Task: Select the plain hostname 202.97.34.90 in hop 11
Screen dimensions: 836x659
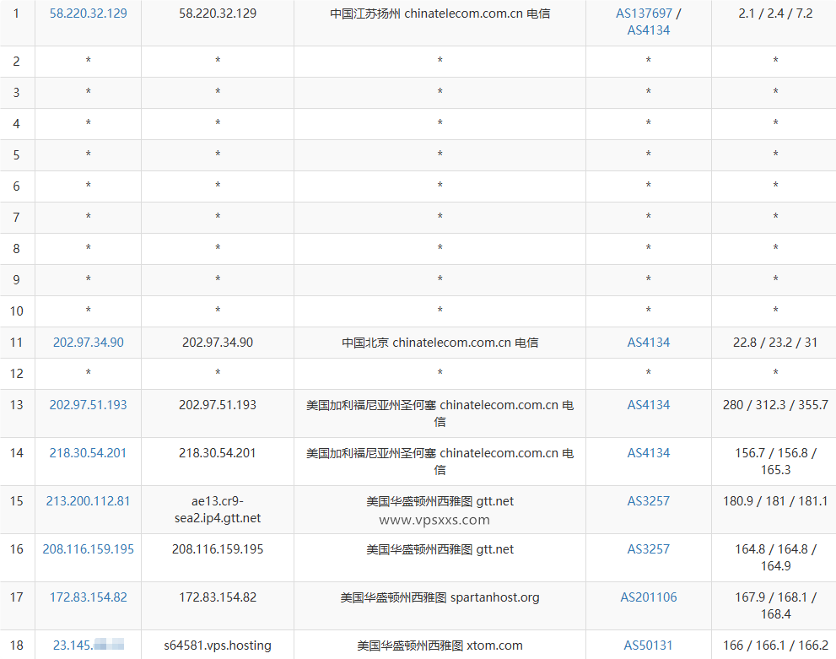Action: pyautogui.click(x=218, y=343)
